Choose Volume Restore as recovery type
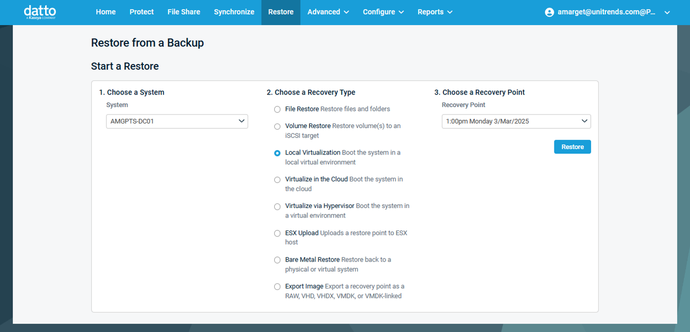690x332 pixels. pyautogui.click(x=277, y=126)
